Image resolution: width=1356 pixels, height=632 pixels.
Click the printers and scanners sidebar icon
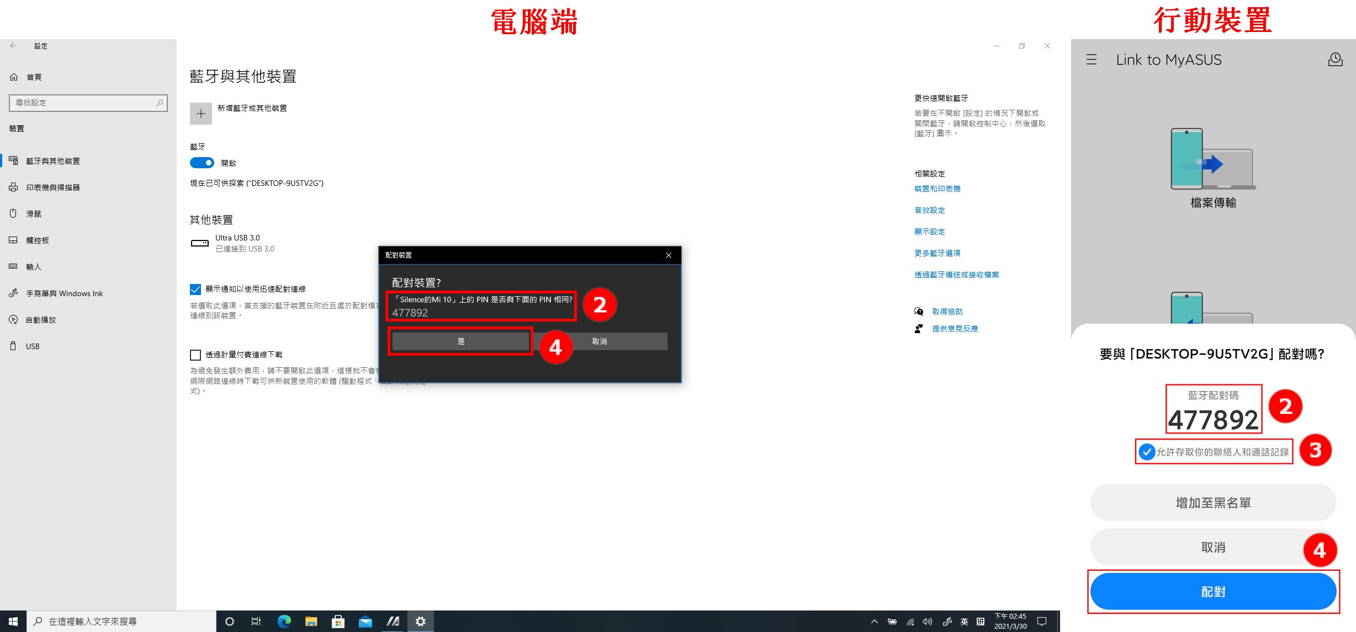click(x=13, y=188)
